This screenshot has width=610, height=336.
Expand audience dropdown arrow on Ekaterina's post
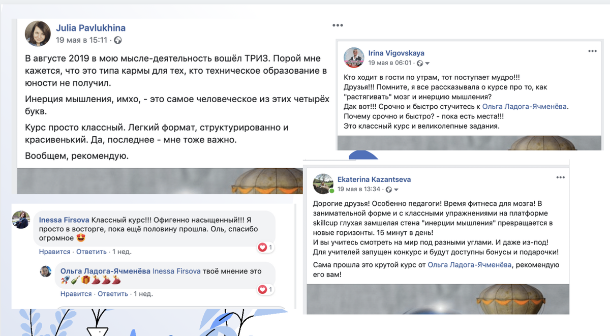tap(396, 190)
